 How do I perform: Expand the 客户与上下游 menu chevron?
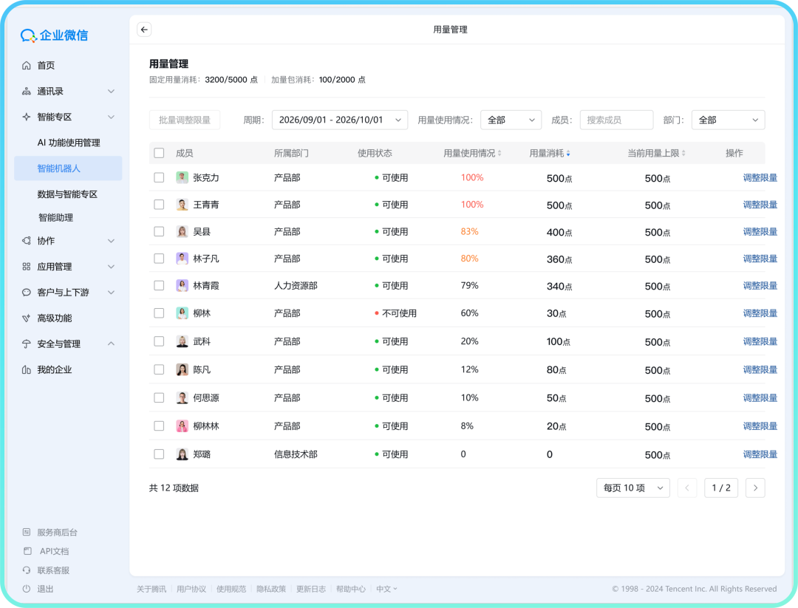tap(111, 292)
